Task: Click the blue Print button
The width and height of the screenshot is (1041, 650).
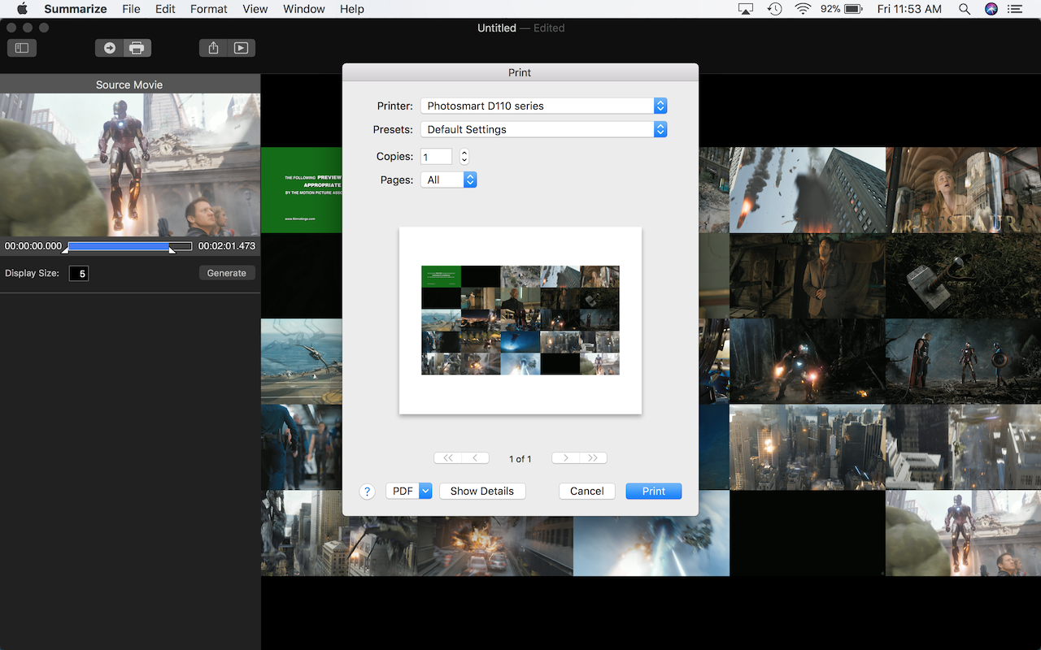Action: coord(654,491)
